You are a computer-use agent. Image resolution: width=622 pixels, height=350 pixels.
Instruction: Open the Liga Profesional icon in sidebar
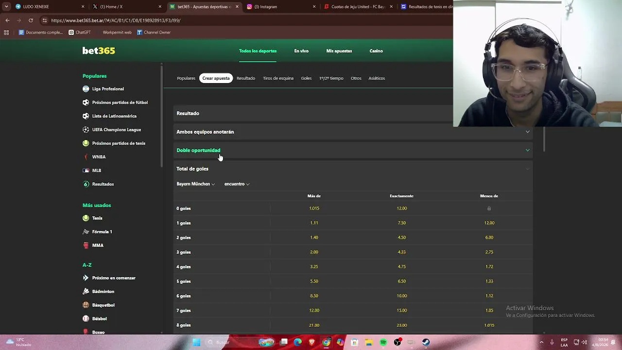tap(86, 89)
